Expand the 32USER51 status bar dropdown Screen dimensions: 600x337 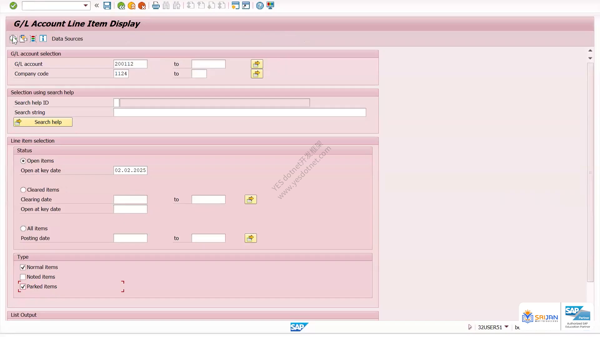tap(507, 327)
